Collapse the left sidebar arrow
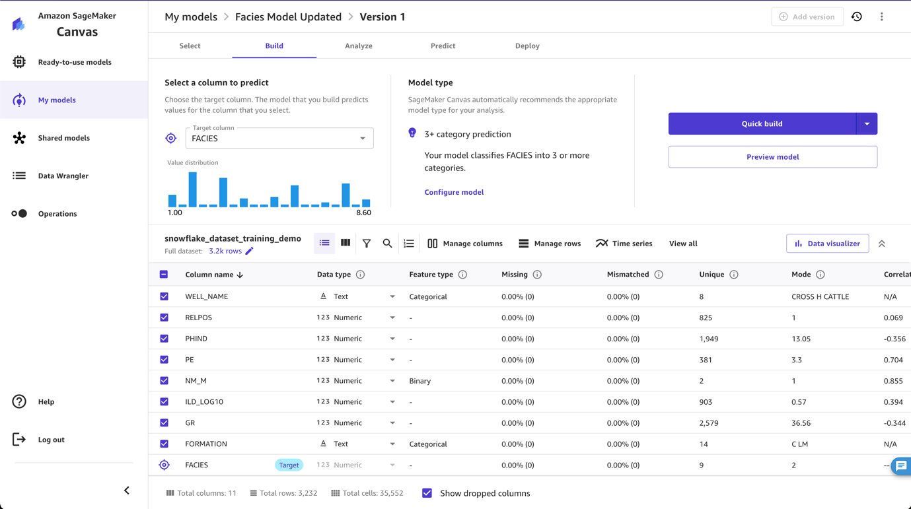This screenshot has width=911, height=509. pos(127,491)
